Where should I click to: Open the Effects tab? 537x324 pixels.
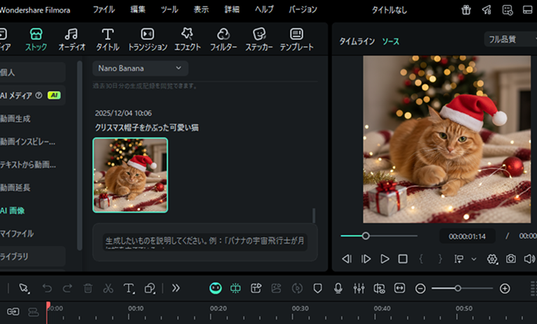pos(187,39)
